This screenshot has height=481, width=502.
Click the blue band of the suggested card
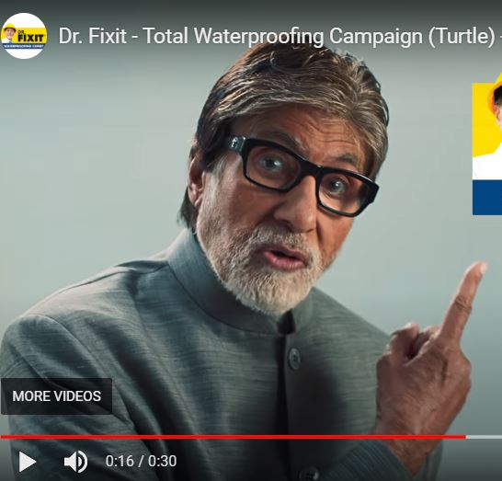[487, 198]
